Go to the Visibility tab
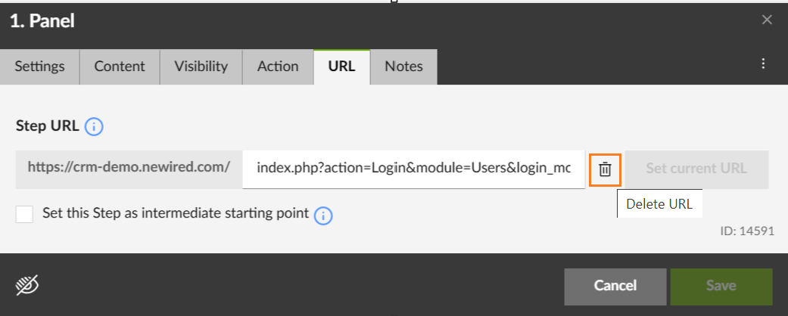 click(201, 67)
